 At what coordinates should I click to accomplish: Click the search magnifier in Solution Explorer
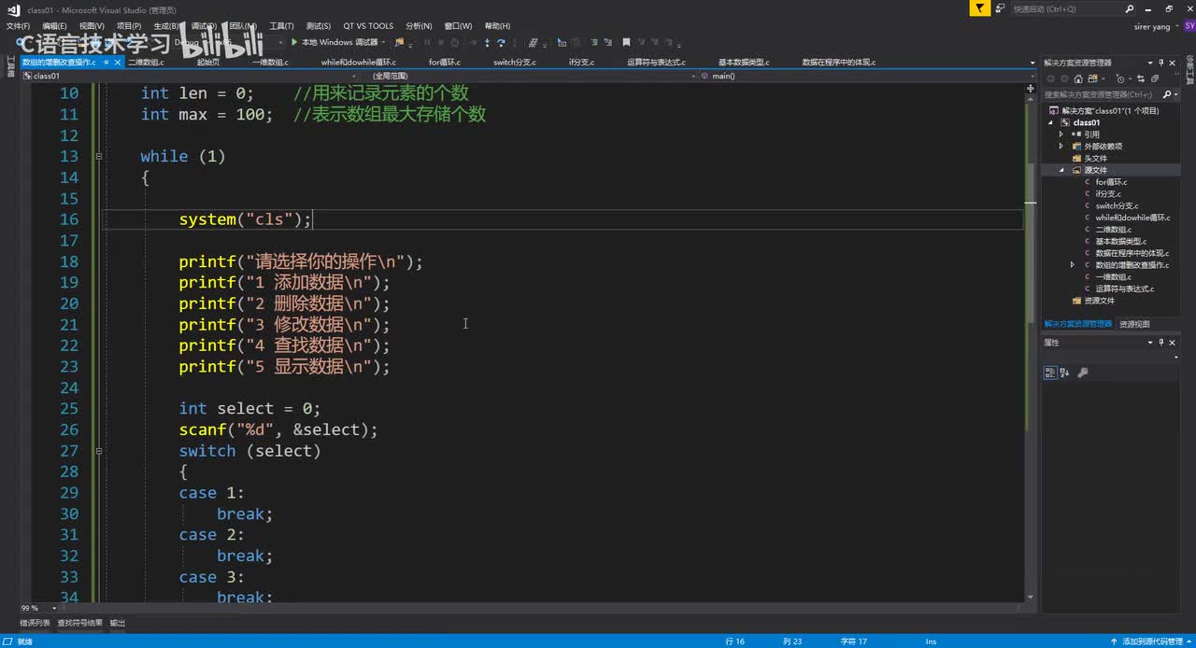1167,94
